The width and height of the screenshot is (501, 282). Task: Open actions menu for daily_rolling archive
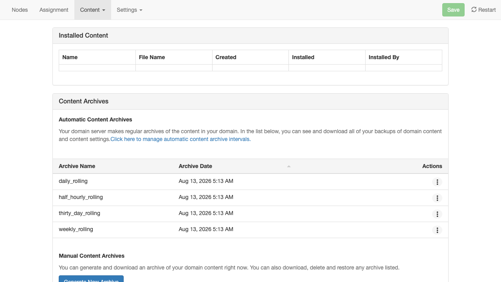(x=437, y=182)
